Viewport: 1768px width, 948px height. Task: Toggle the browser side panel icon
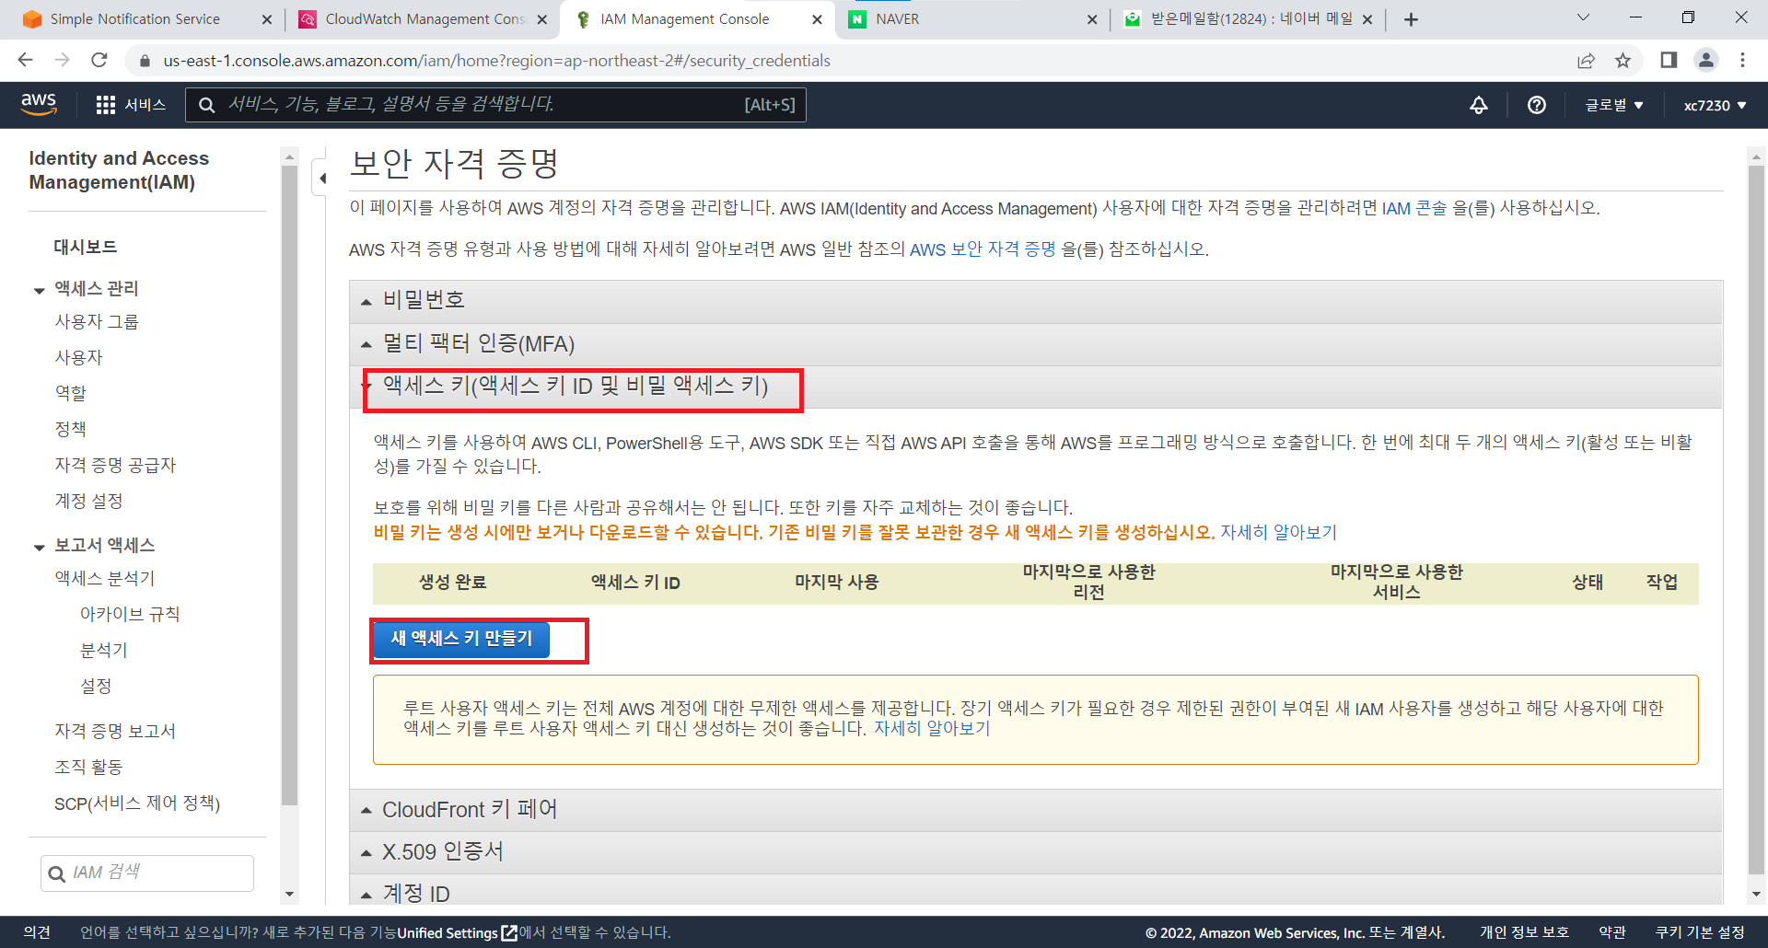click(x=1669, y=60)
